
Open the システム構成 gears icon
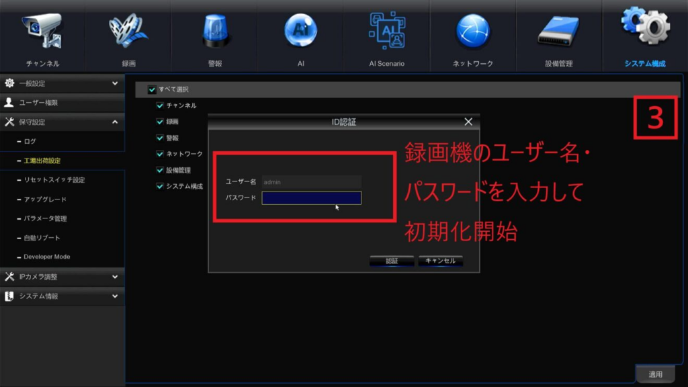pyautogui.click(x=644, y=28)
